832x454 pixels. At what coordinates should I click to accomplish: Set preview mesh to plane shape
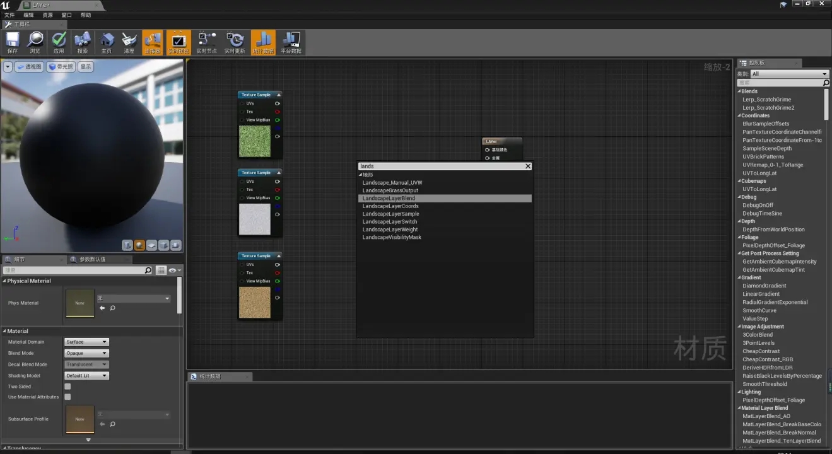pyautogui.click(x=152, y=245)
